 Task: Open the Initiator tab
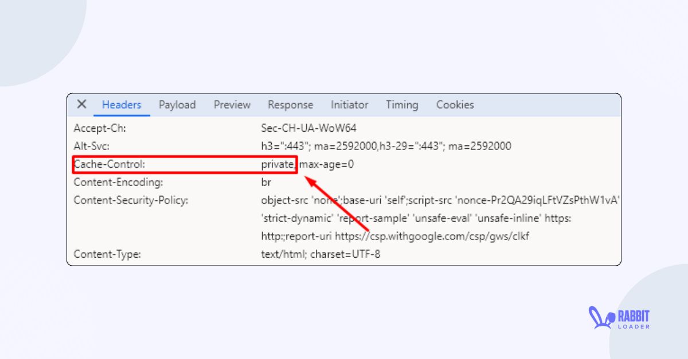coord(349,105)
